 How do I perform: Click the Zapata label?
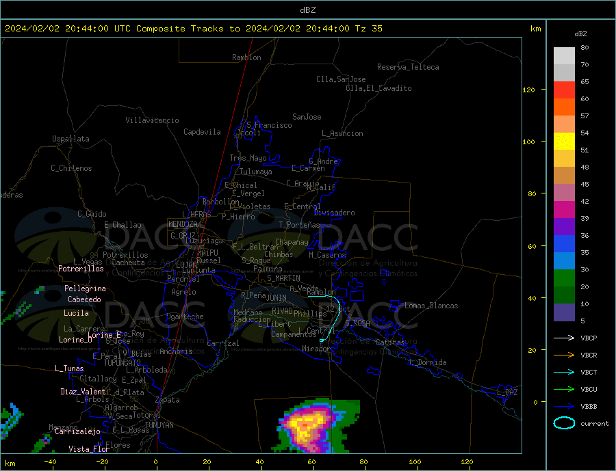pyautogui.click(x=168, y=401)
